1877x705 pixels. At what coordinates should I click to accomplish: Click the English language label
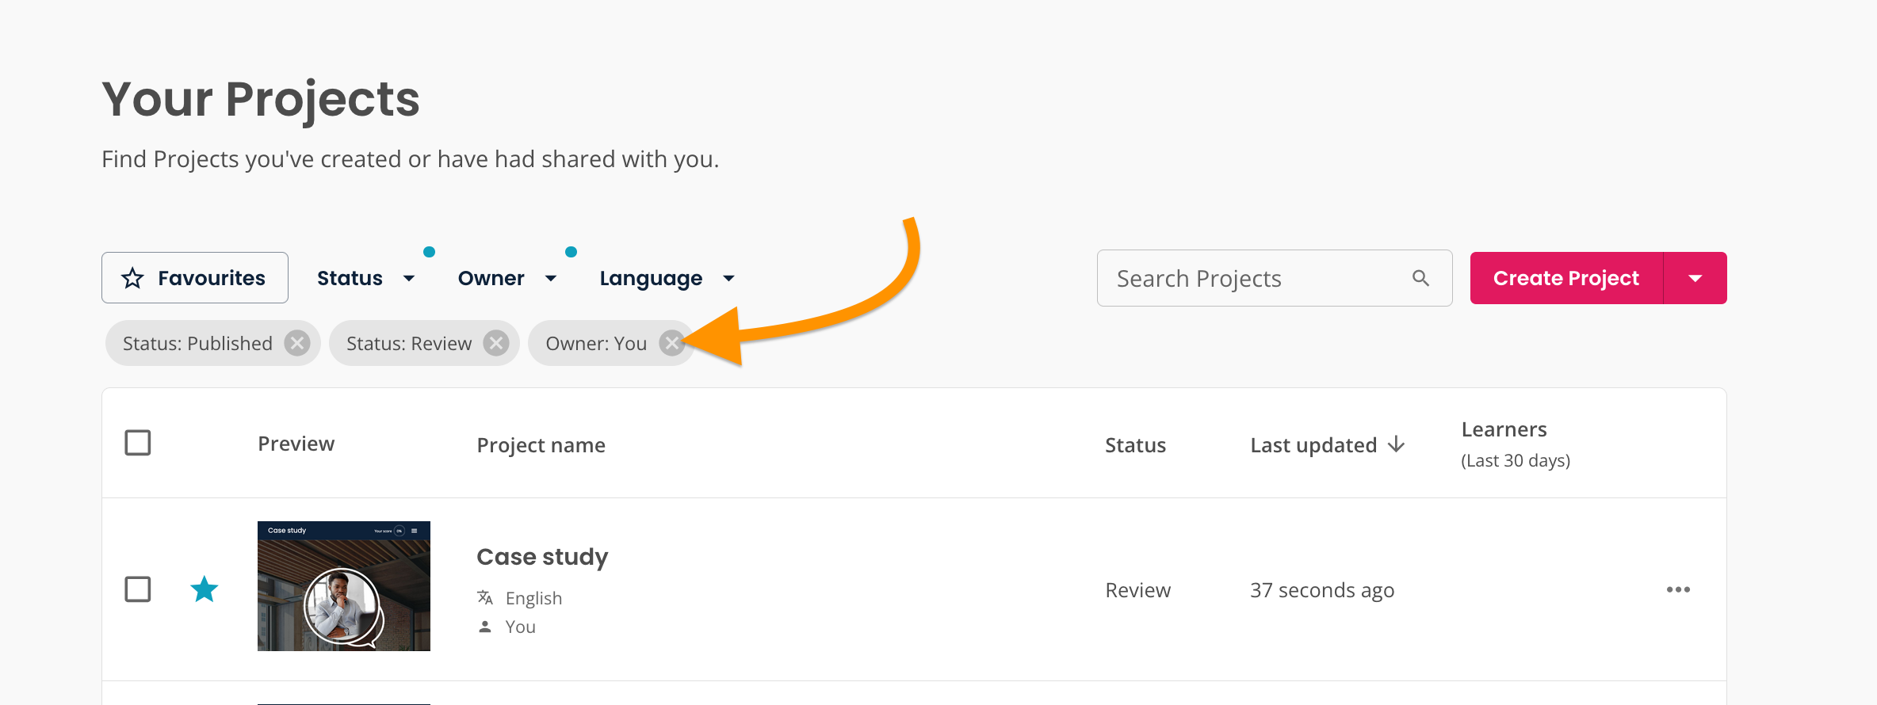point(533,598)
